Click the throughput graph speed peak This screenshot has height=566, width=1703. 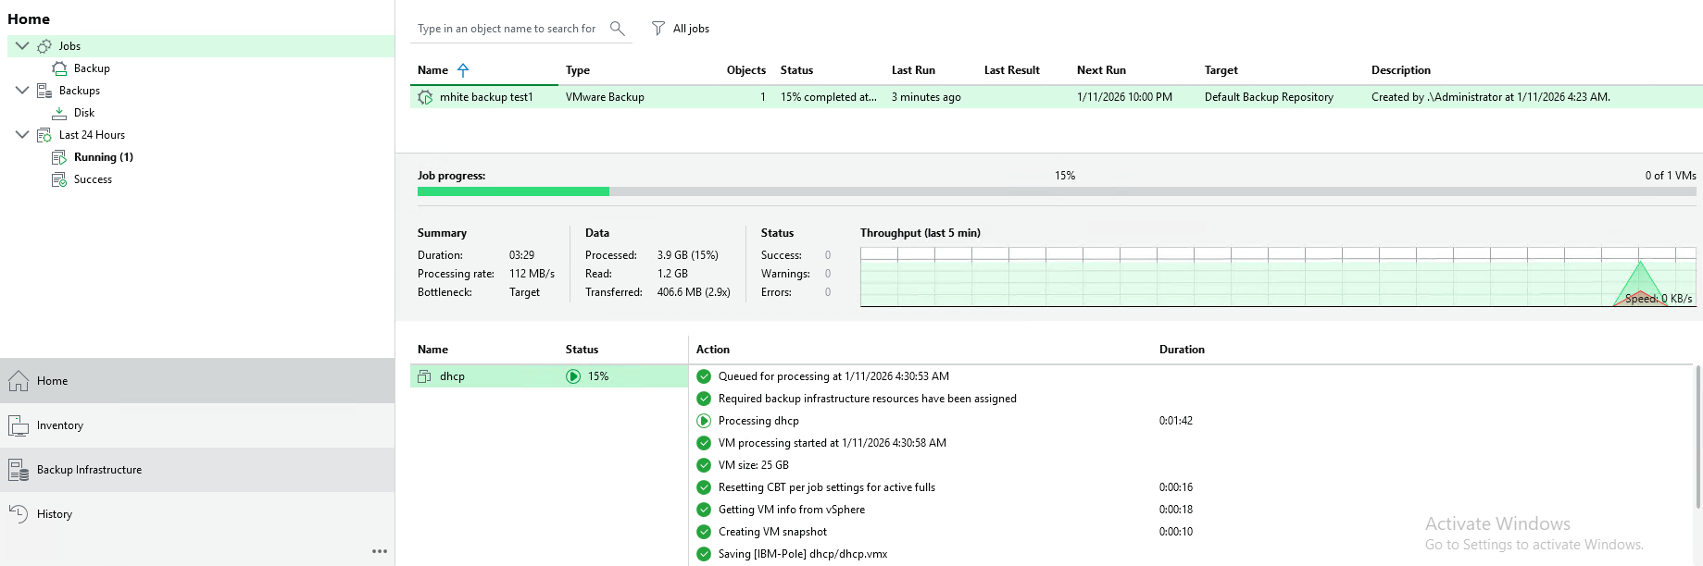click(x=1640, y=265)
